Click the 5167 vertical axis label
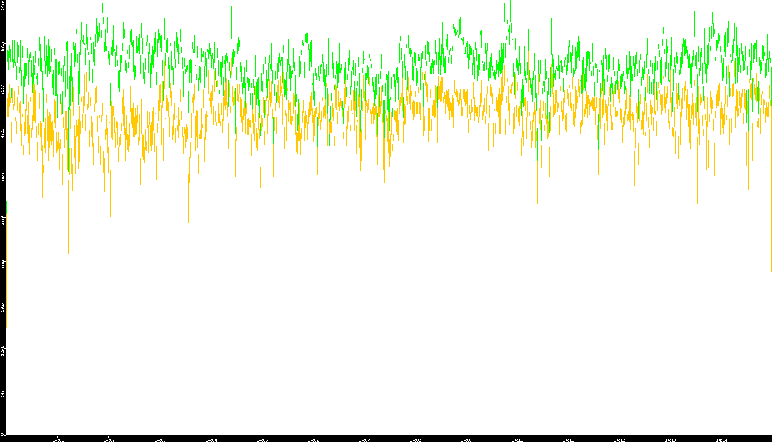 click(3, 89)
